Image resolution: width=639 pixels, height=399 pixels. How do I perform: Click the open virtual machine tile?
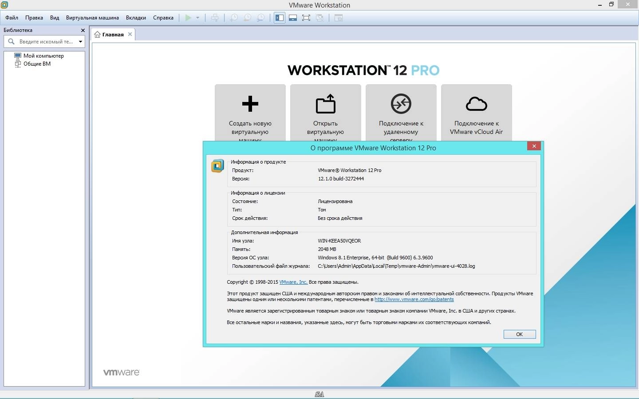[326, 113]
